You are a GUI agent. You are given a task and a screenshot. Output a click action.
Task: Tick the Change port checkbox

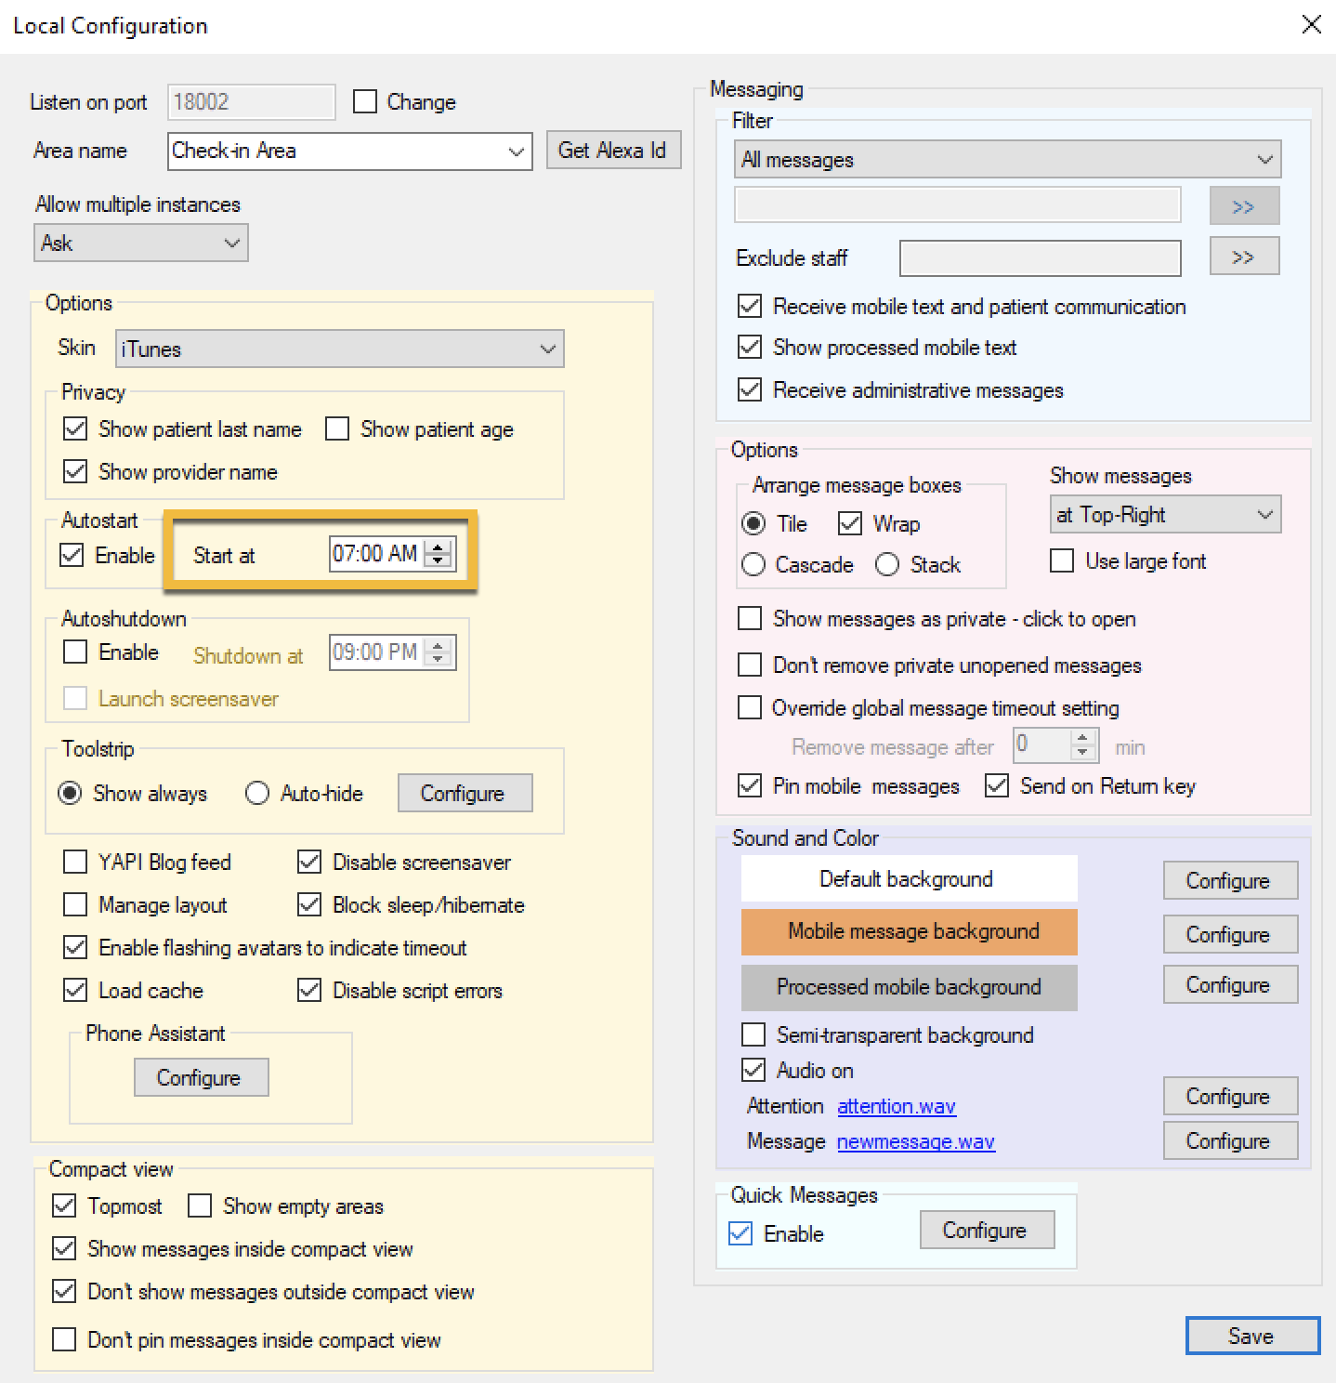(365, 101)
